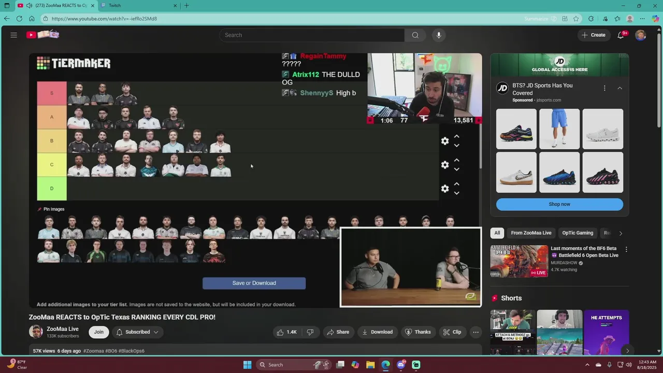The image size is (663, 373).
Task: Move tier C row down with arrow
Action: pos(457,169)
